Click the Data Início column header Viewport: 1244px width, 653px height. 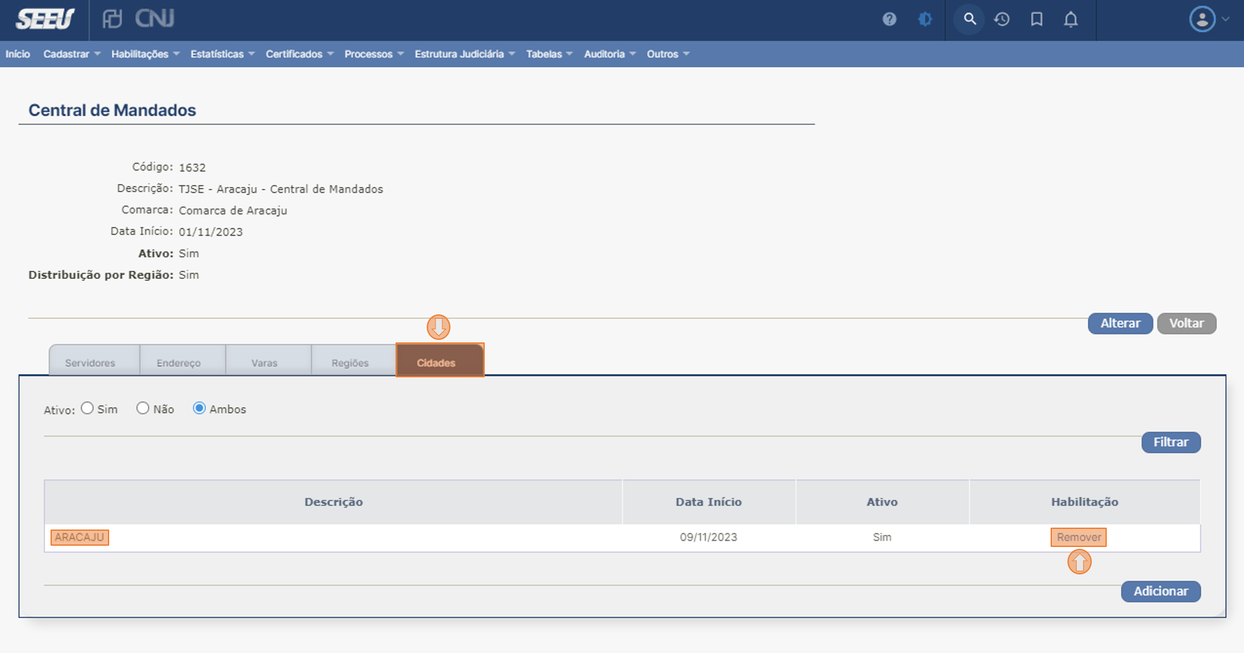(709, 502)
